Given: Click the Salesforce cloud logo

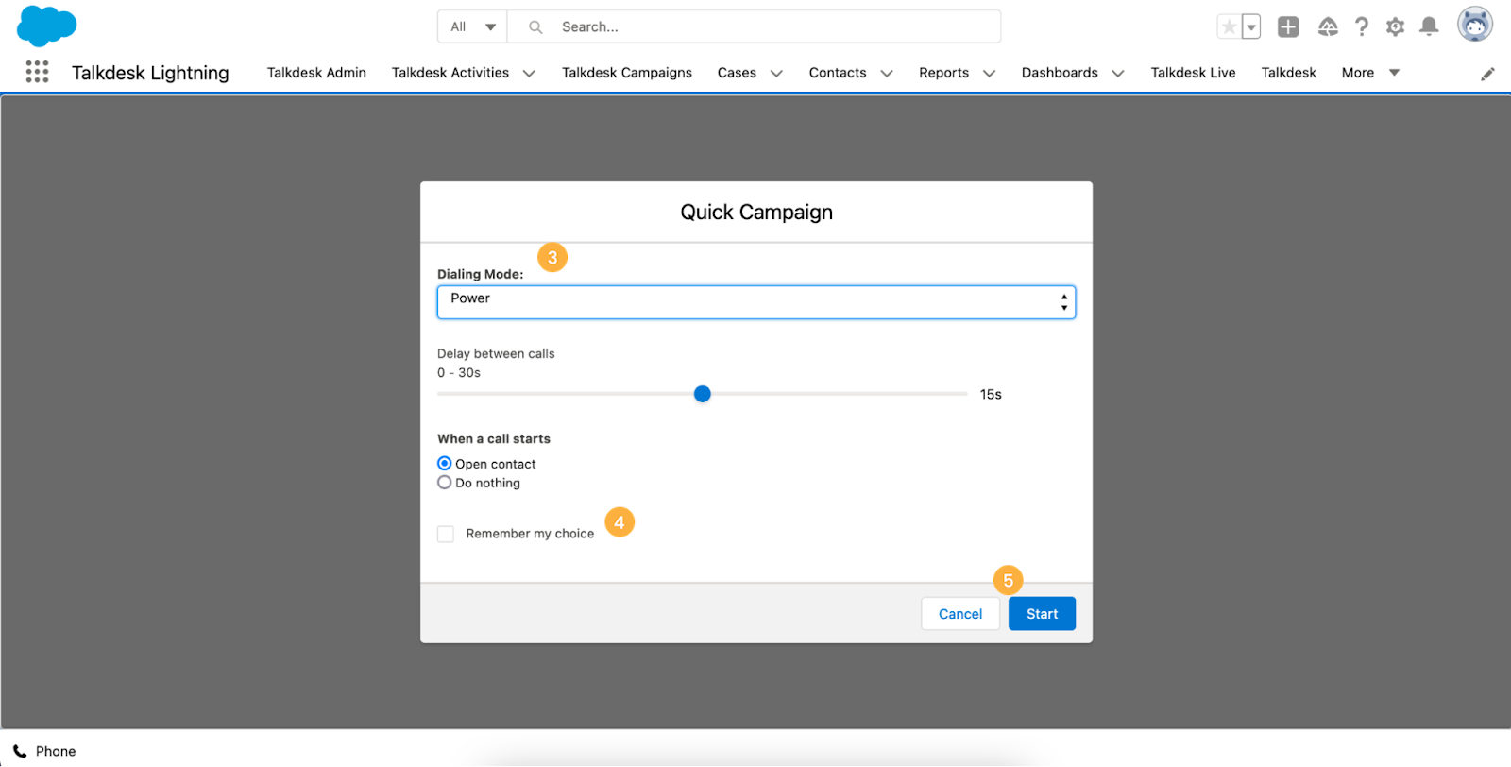Looking at the screenshot, I should (46, 26).
